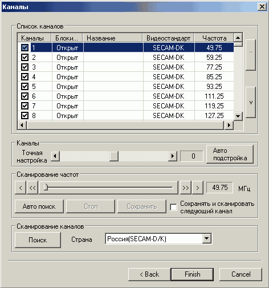269x288 pixels.
Task: Click the Авто подстройка button
Action: [x=230, y=154]
